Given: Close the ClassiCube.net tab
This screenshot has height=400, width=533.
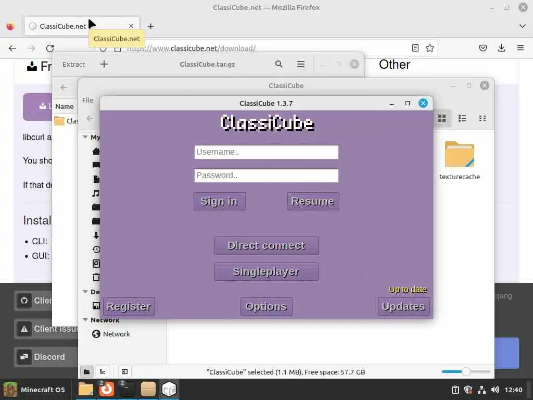Looking at the screenshot, I should (131, 26).
